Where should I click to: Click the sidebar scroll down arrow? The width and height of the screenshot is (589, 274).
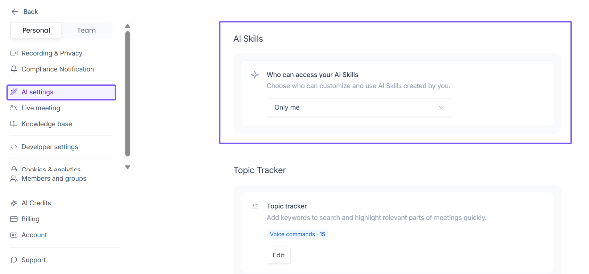127,167
